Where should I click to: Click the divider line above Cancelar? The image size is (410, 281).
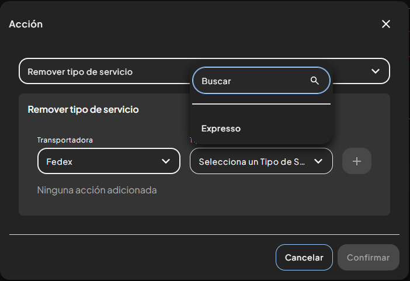click(x=204, y=234)
